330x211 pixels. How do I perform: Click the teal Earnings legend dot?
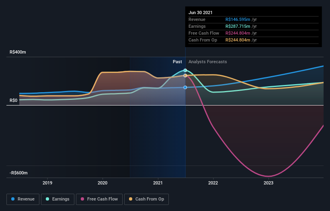pos(47,199)
